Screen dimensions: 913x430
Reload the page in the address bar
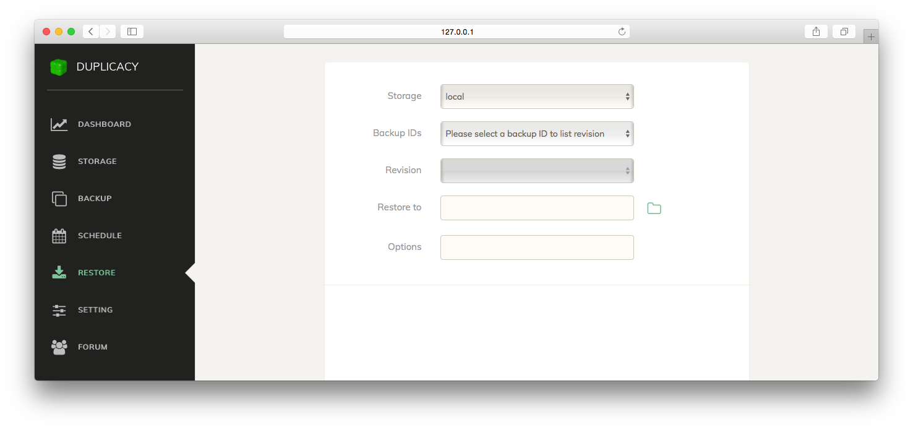click(622, 32)
